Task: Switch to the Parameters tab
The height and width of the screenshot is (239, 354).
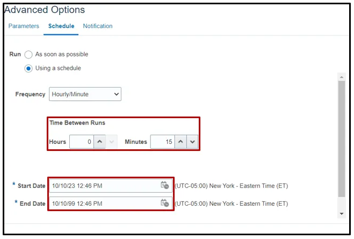Action: point(24,26)
